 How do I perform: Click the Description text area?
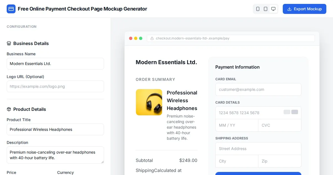(x=55, y=155)
